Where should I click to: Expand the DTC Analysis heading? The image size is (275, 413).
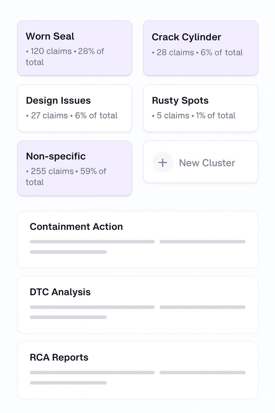(x=60, y=292)
